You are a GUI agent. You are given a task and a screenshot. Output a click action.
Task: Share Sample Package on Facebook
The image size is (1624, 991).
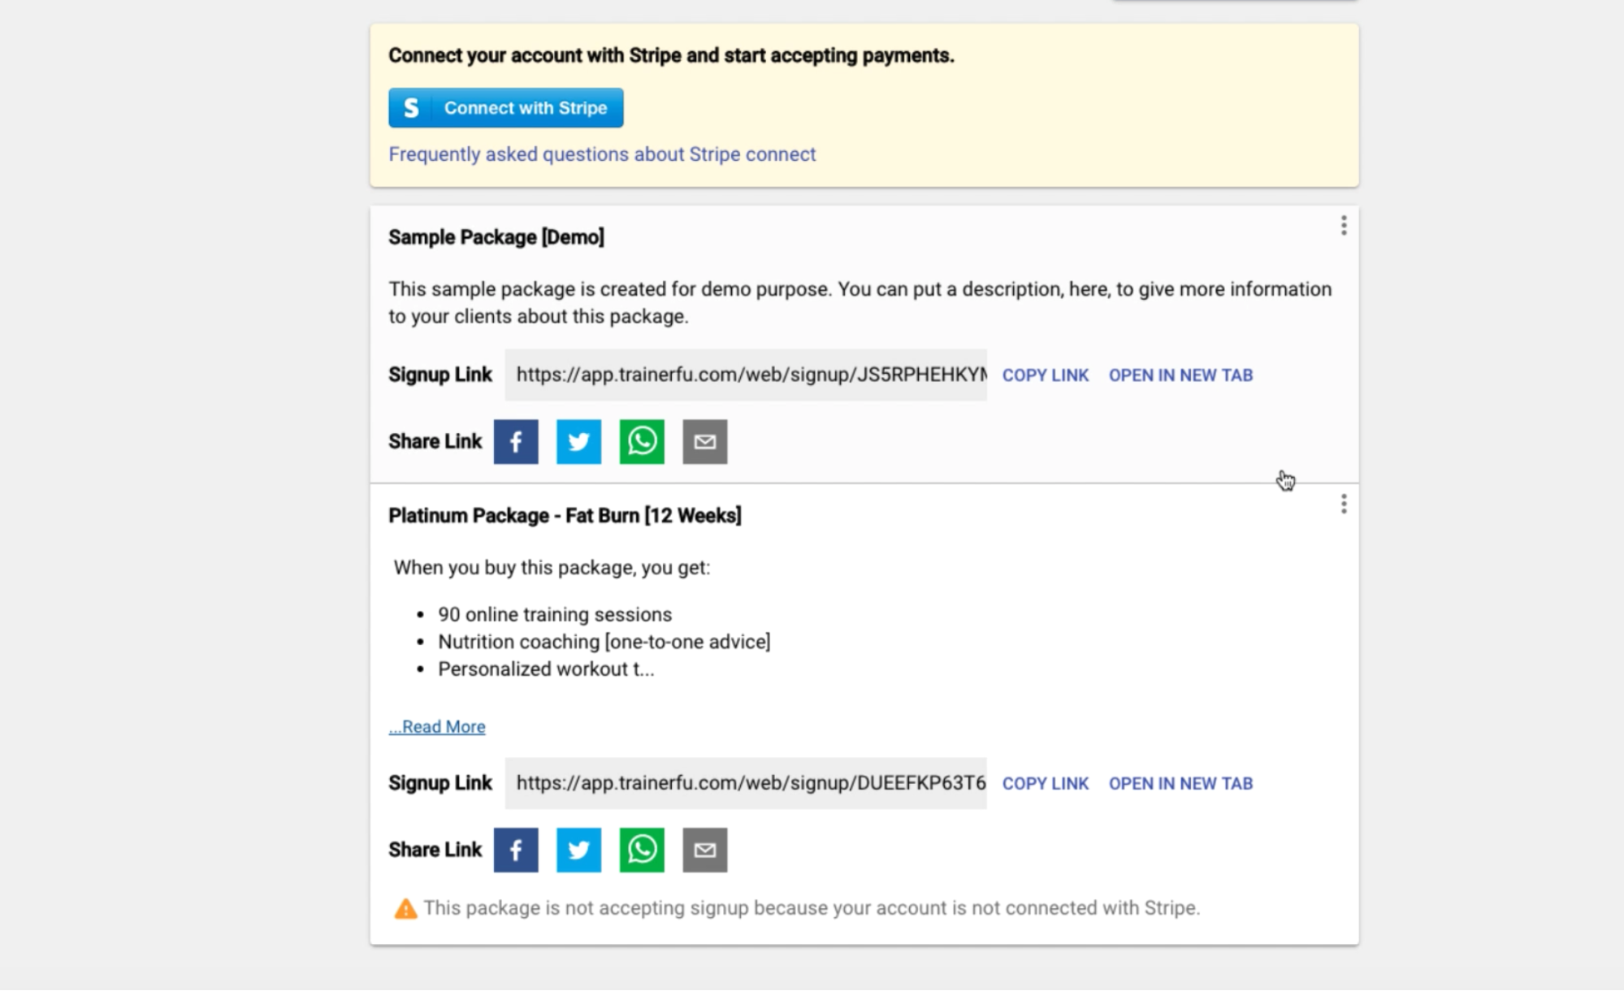click(516, 442)
